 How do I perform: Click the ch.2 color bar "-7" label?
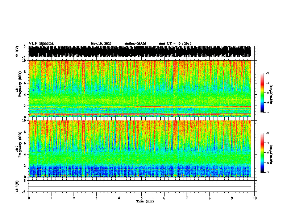click(x=267, y=173)
